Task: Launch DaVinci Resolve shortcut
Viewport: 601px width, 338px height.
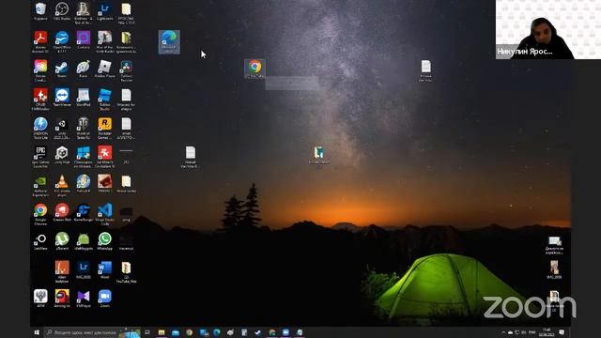Action: click(126, 70)
